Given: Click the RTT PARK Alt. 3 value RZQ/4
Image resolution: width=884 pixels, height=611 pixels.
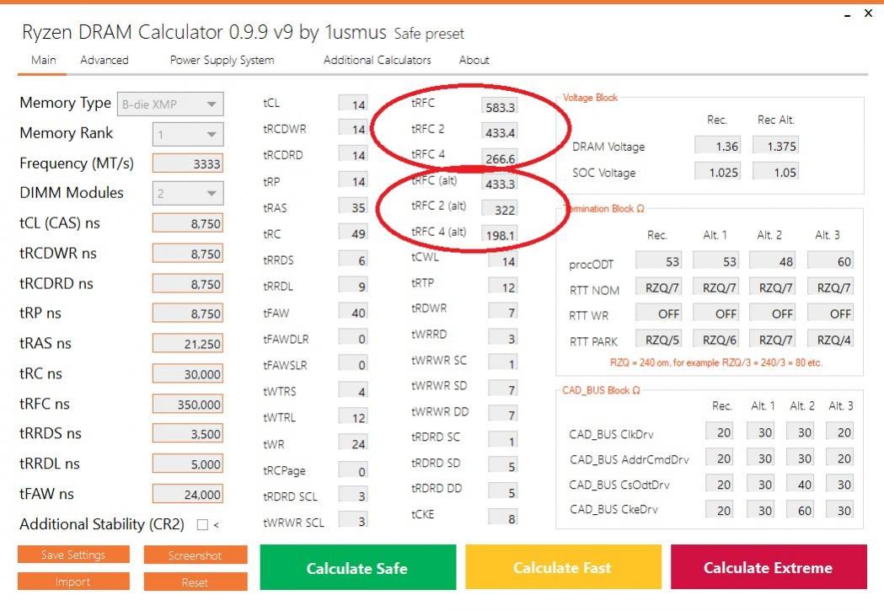Looking at the screenshot, I should pos(830,339).
